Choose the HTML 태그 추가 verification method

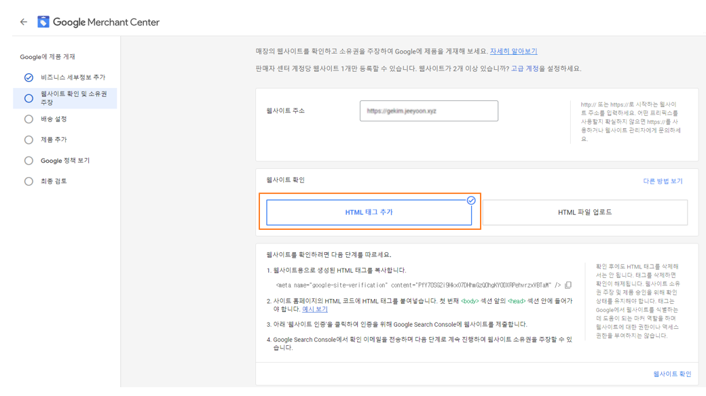[369, 212]
